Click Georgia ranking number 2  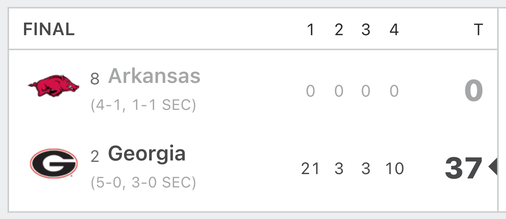[x=95, y=157]
